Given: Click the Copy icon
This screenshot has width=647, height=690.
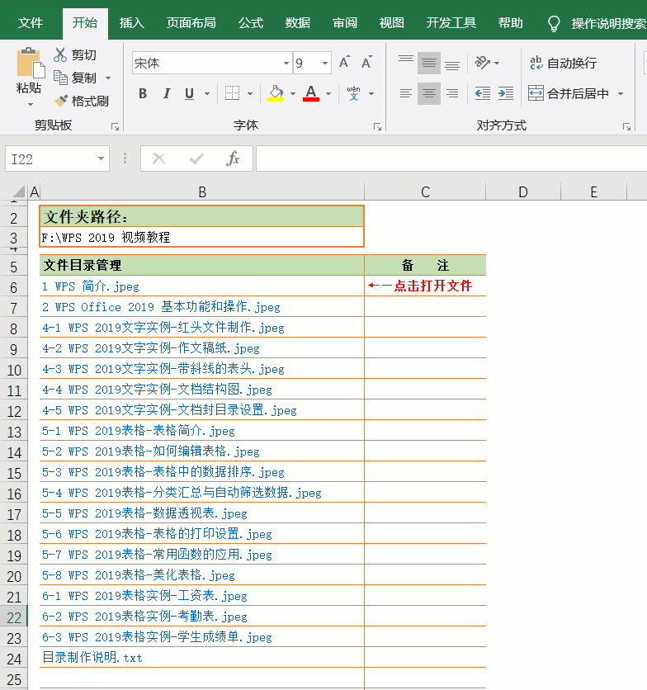Looking at the screenshot, I should coord(60,78).
